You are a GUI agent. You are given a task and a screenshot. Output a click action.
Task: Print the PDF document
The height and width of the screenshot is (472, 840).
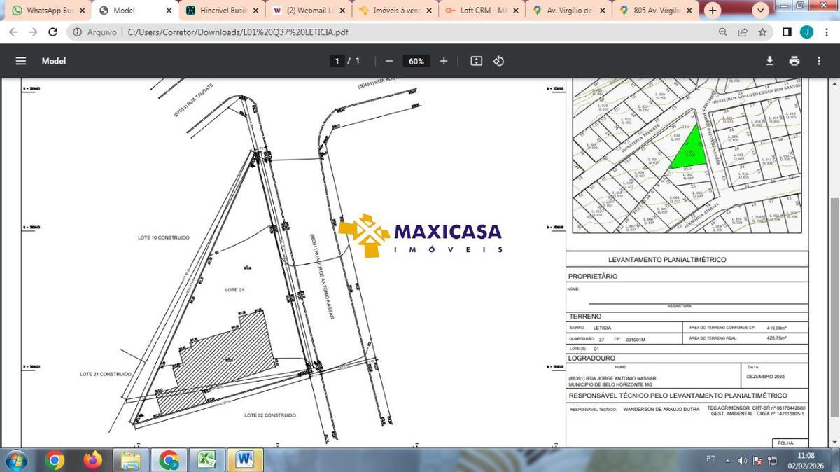pos(794,61)
